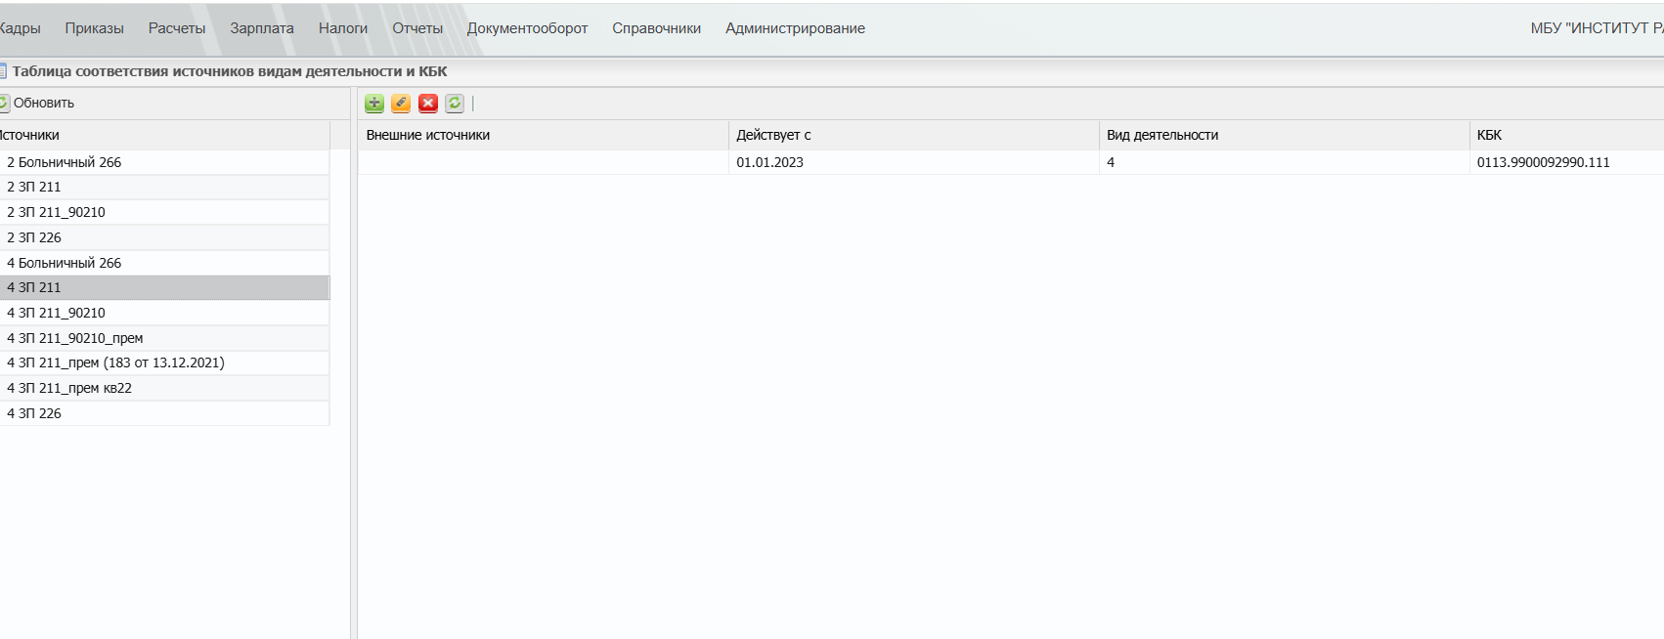Select highlighted source 4 ЗП 211
The width and height of the screenshot is (1664, 639).
[164, 287]
